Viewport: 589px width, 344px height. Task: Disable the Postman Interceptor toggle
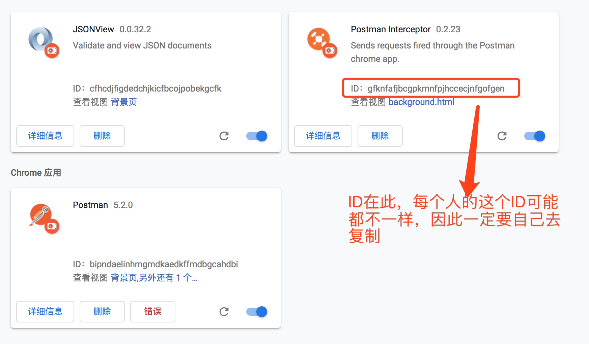click(535, 136)
